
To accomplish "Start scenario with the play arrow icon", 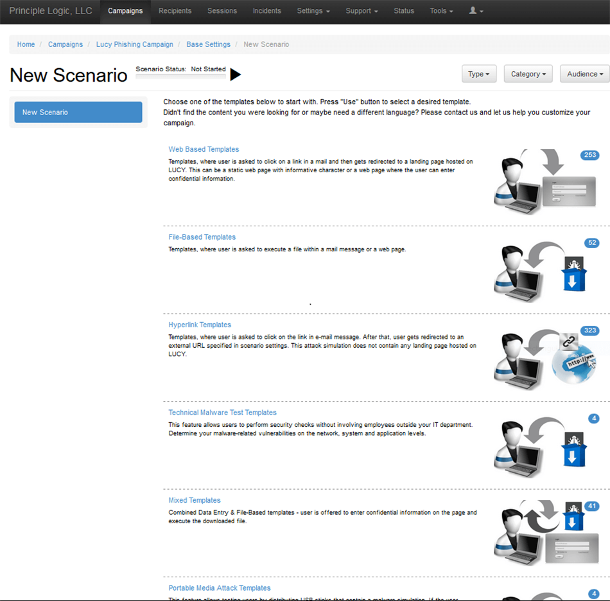I will point(235,75).
